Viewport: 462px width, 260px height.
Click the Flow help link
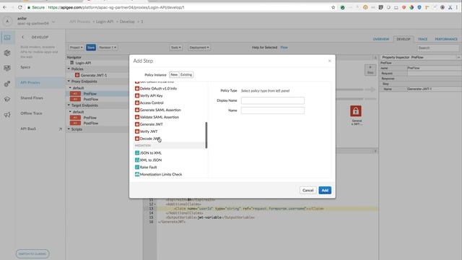point(284,48)
